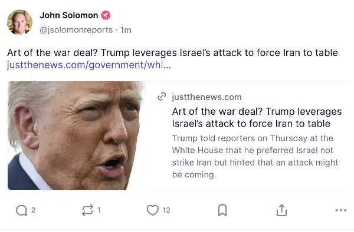Click the Trump photo in link preview

(76, 135)
